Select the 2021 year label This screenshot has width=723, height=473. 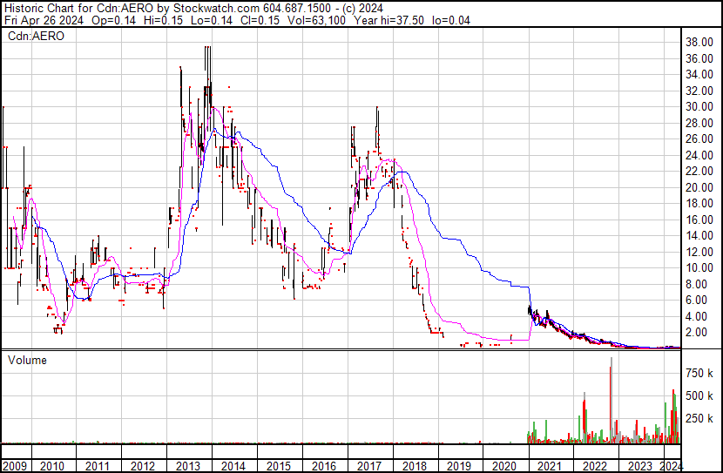point(550,466)
